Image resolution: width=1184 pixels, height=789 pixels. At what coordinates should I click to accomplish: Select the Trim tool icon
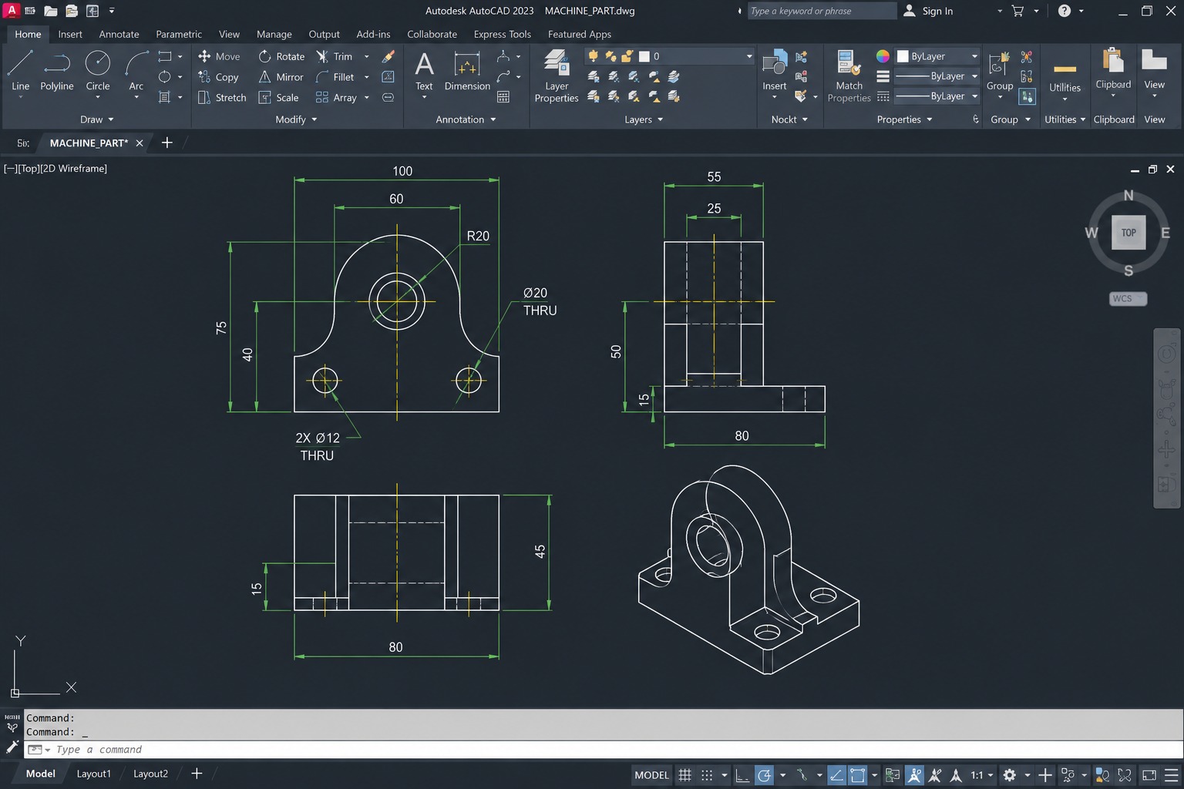click(322, 56)
